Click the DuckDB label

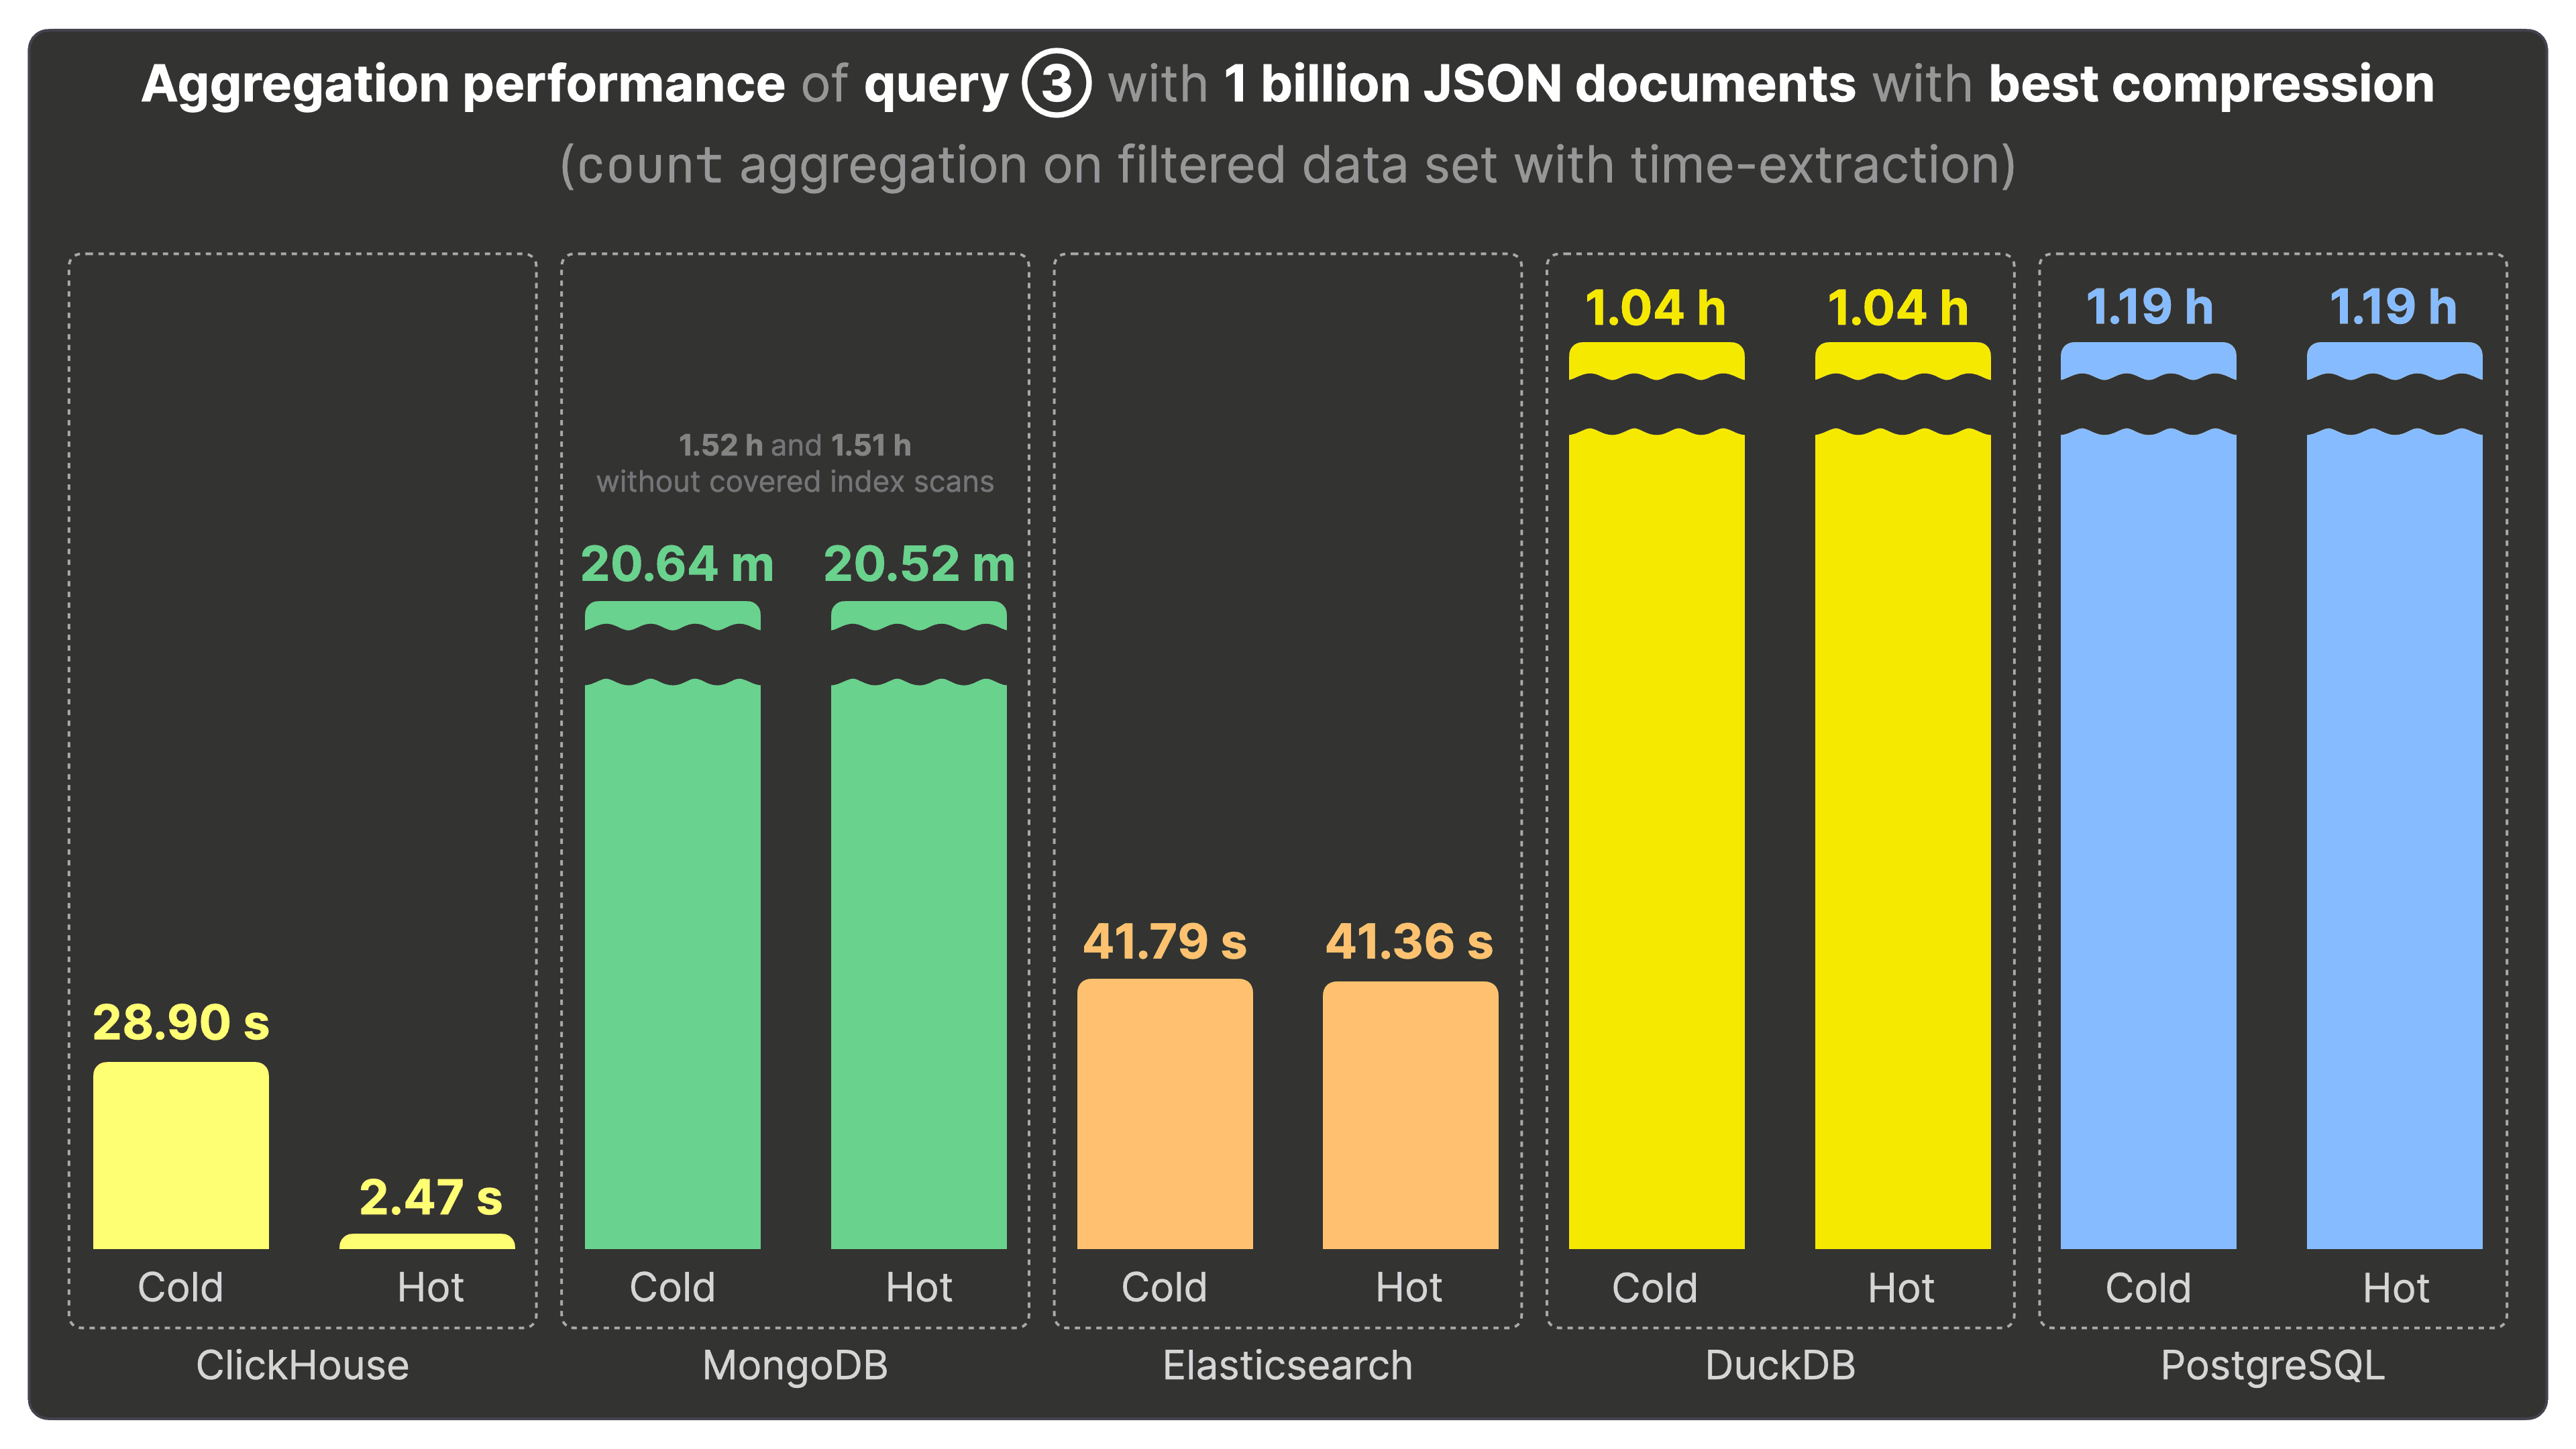point(1780,1365)
